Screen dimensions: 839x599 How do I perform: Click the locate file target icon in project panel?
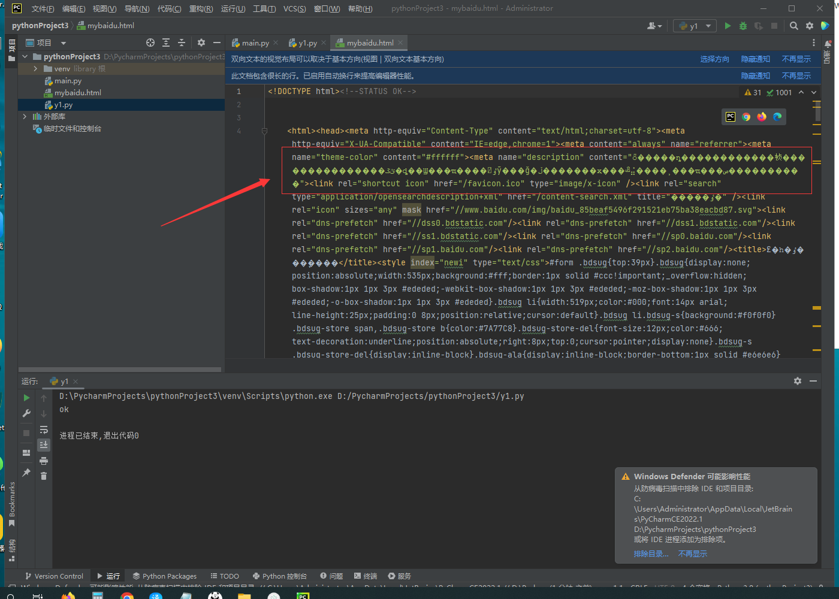pos(150,43)
